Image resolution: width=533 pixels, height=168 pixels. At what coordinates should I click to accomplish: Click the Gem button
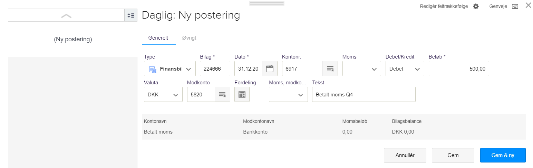tap(453, 155)
